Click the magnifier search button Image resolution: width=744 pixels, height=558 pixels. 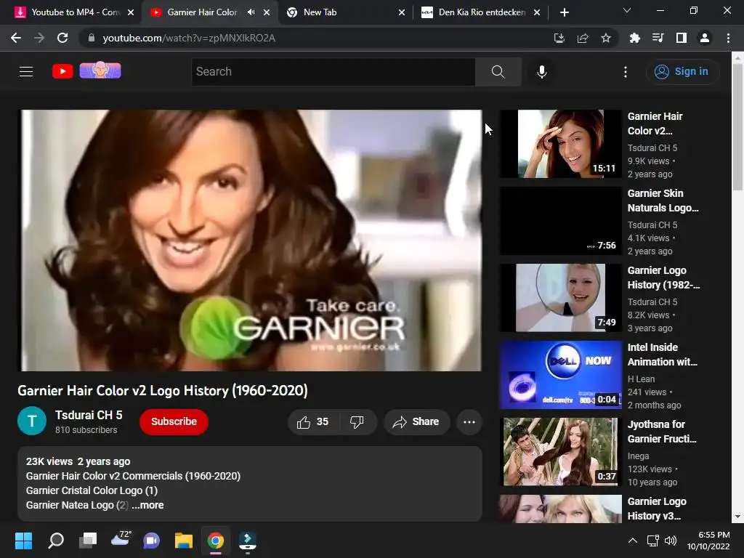pos(498,72)
